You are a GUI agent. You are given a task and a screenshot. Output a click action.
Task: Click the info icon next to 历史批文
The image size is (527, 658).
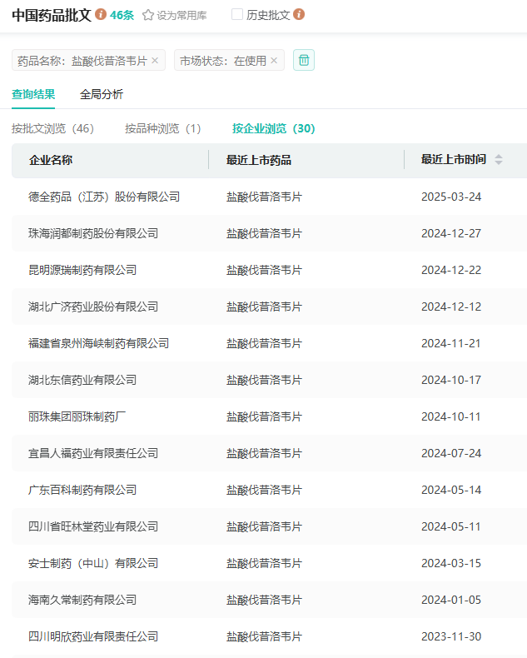(299, 15)
